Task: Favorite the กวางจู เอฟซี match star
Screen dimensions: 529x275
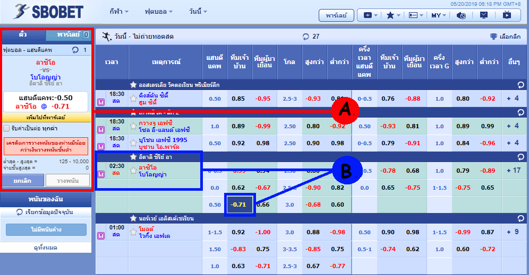Action: 133,126
